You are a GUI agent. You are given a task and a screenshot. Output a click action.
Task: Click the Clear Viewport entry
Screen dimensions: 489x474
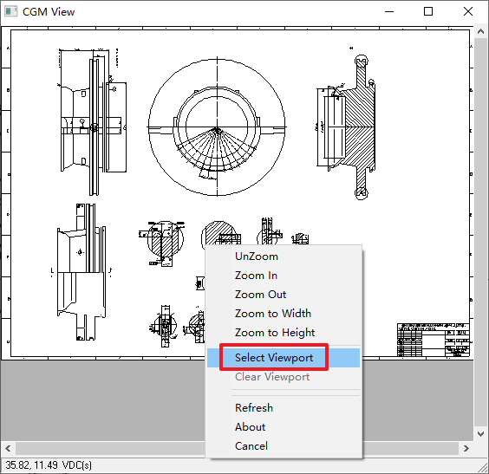pyautogui.click(x=284, y=377)
